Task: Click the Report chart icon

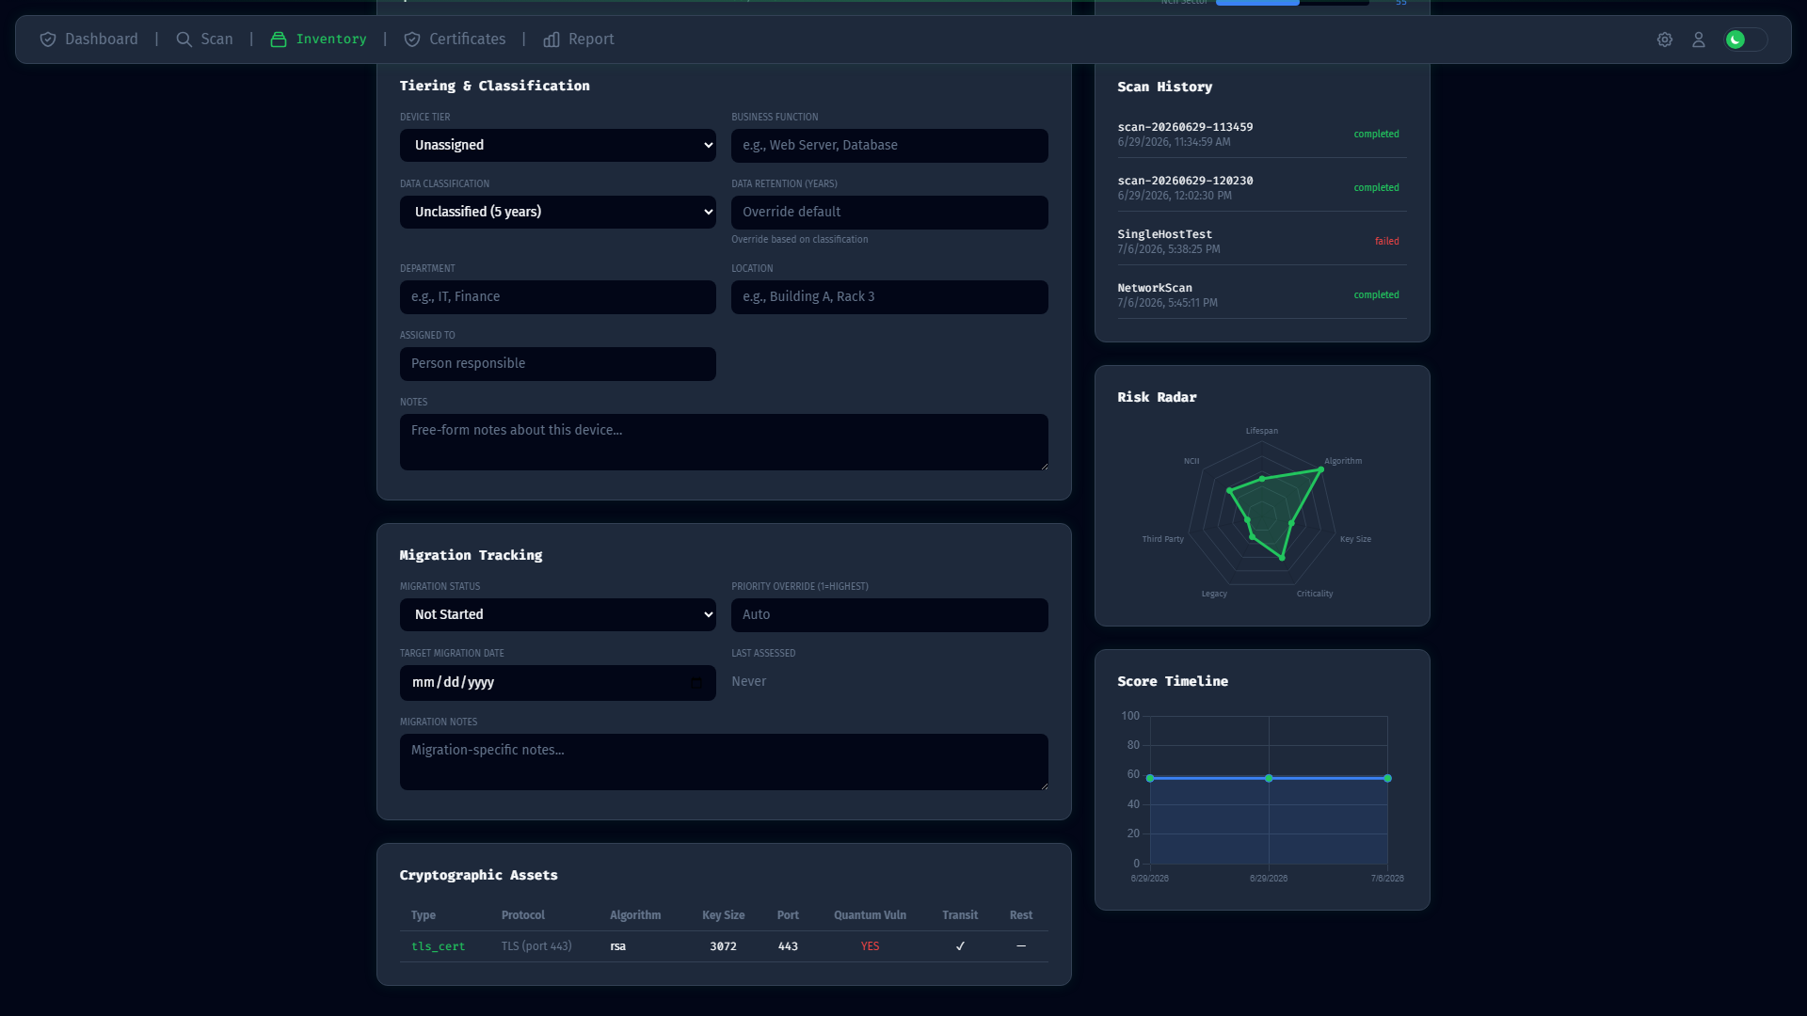Action: (x=552, y=40)
